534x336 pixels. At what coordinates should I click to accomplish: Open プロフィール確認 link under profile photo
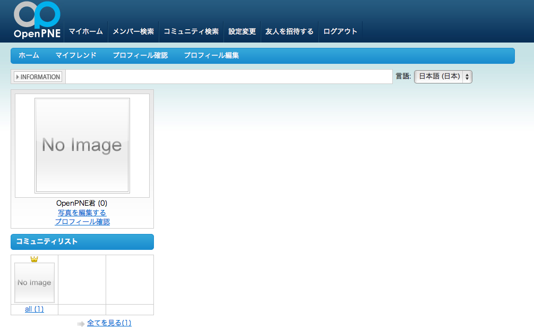pos(82,222)
